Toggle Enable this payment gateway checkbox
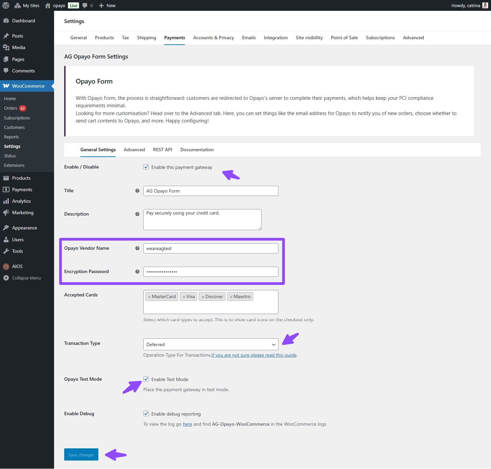 pos(146,167)
